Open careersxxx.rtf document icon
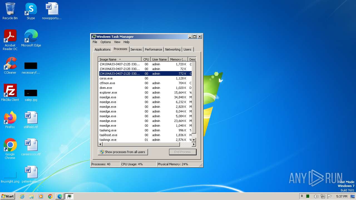The width and height of the screenshot is (356, 200). tap(31, 147)
